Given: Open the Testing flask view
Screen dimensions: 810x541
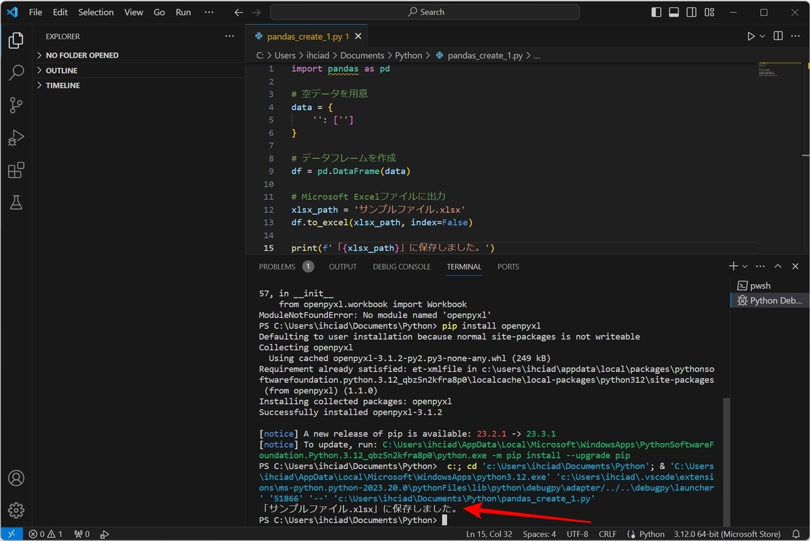Looking at the screenshot, I should (16, 202).
